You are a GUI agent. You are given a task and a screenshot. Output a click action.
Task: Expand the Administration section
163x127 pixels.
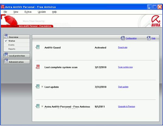click(17, 62)
